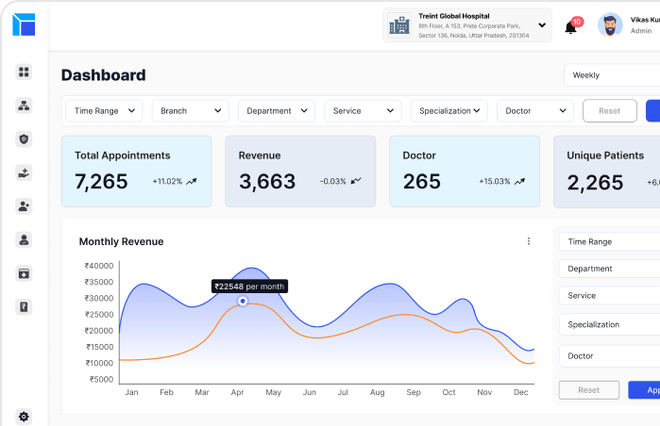Open the Doctor dropdown in top filter bar

534,111
